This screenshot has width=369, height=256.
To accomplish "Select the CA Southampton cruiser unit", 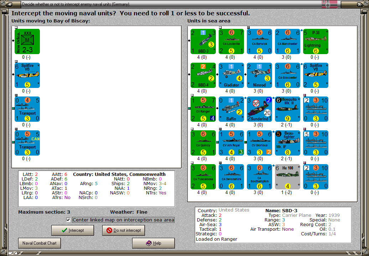I will coord(259,177).
